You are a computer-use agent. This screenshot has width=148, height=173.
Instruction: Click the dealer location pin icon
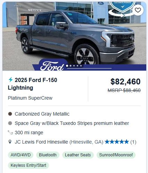[x=10, y=142]
